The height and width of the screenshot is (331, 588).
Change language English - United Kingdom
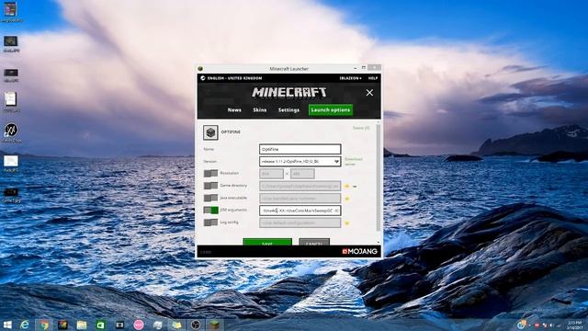tap(234, 78)
